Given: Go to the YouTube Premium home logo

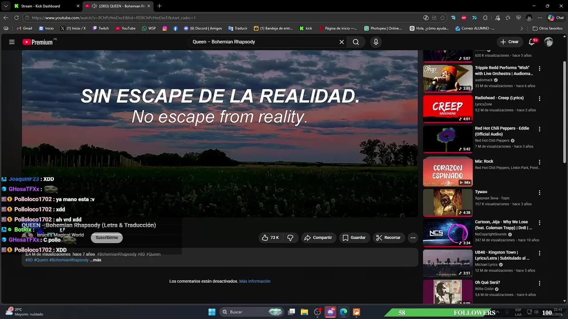Looking at the screenshot, I should click(38, 42).
